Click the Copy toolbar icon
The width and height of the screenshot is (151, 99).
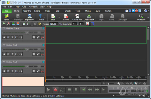[x=101, y=17]
